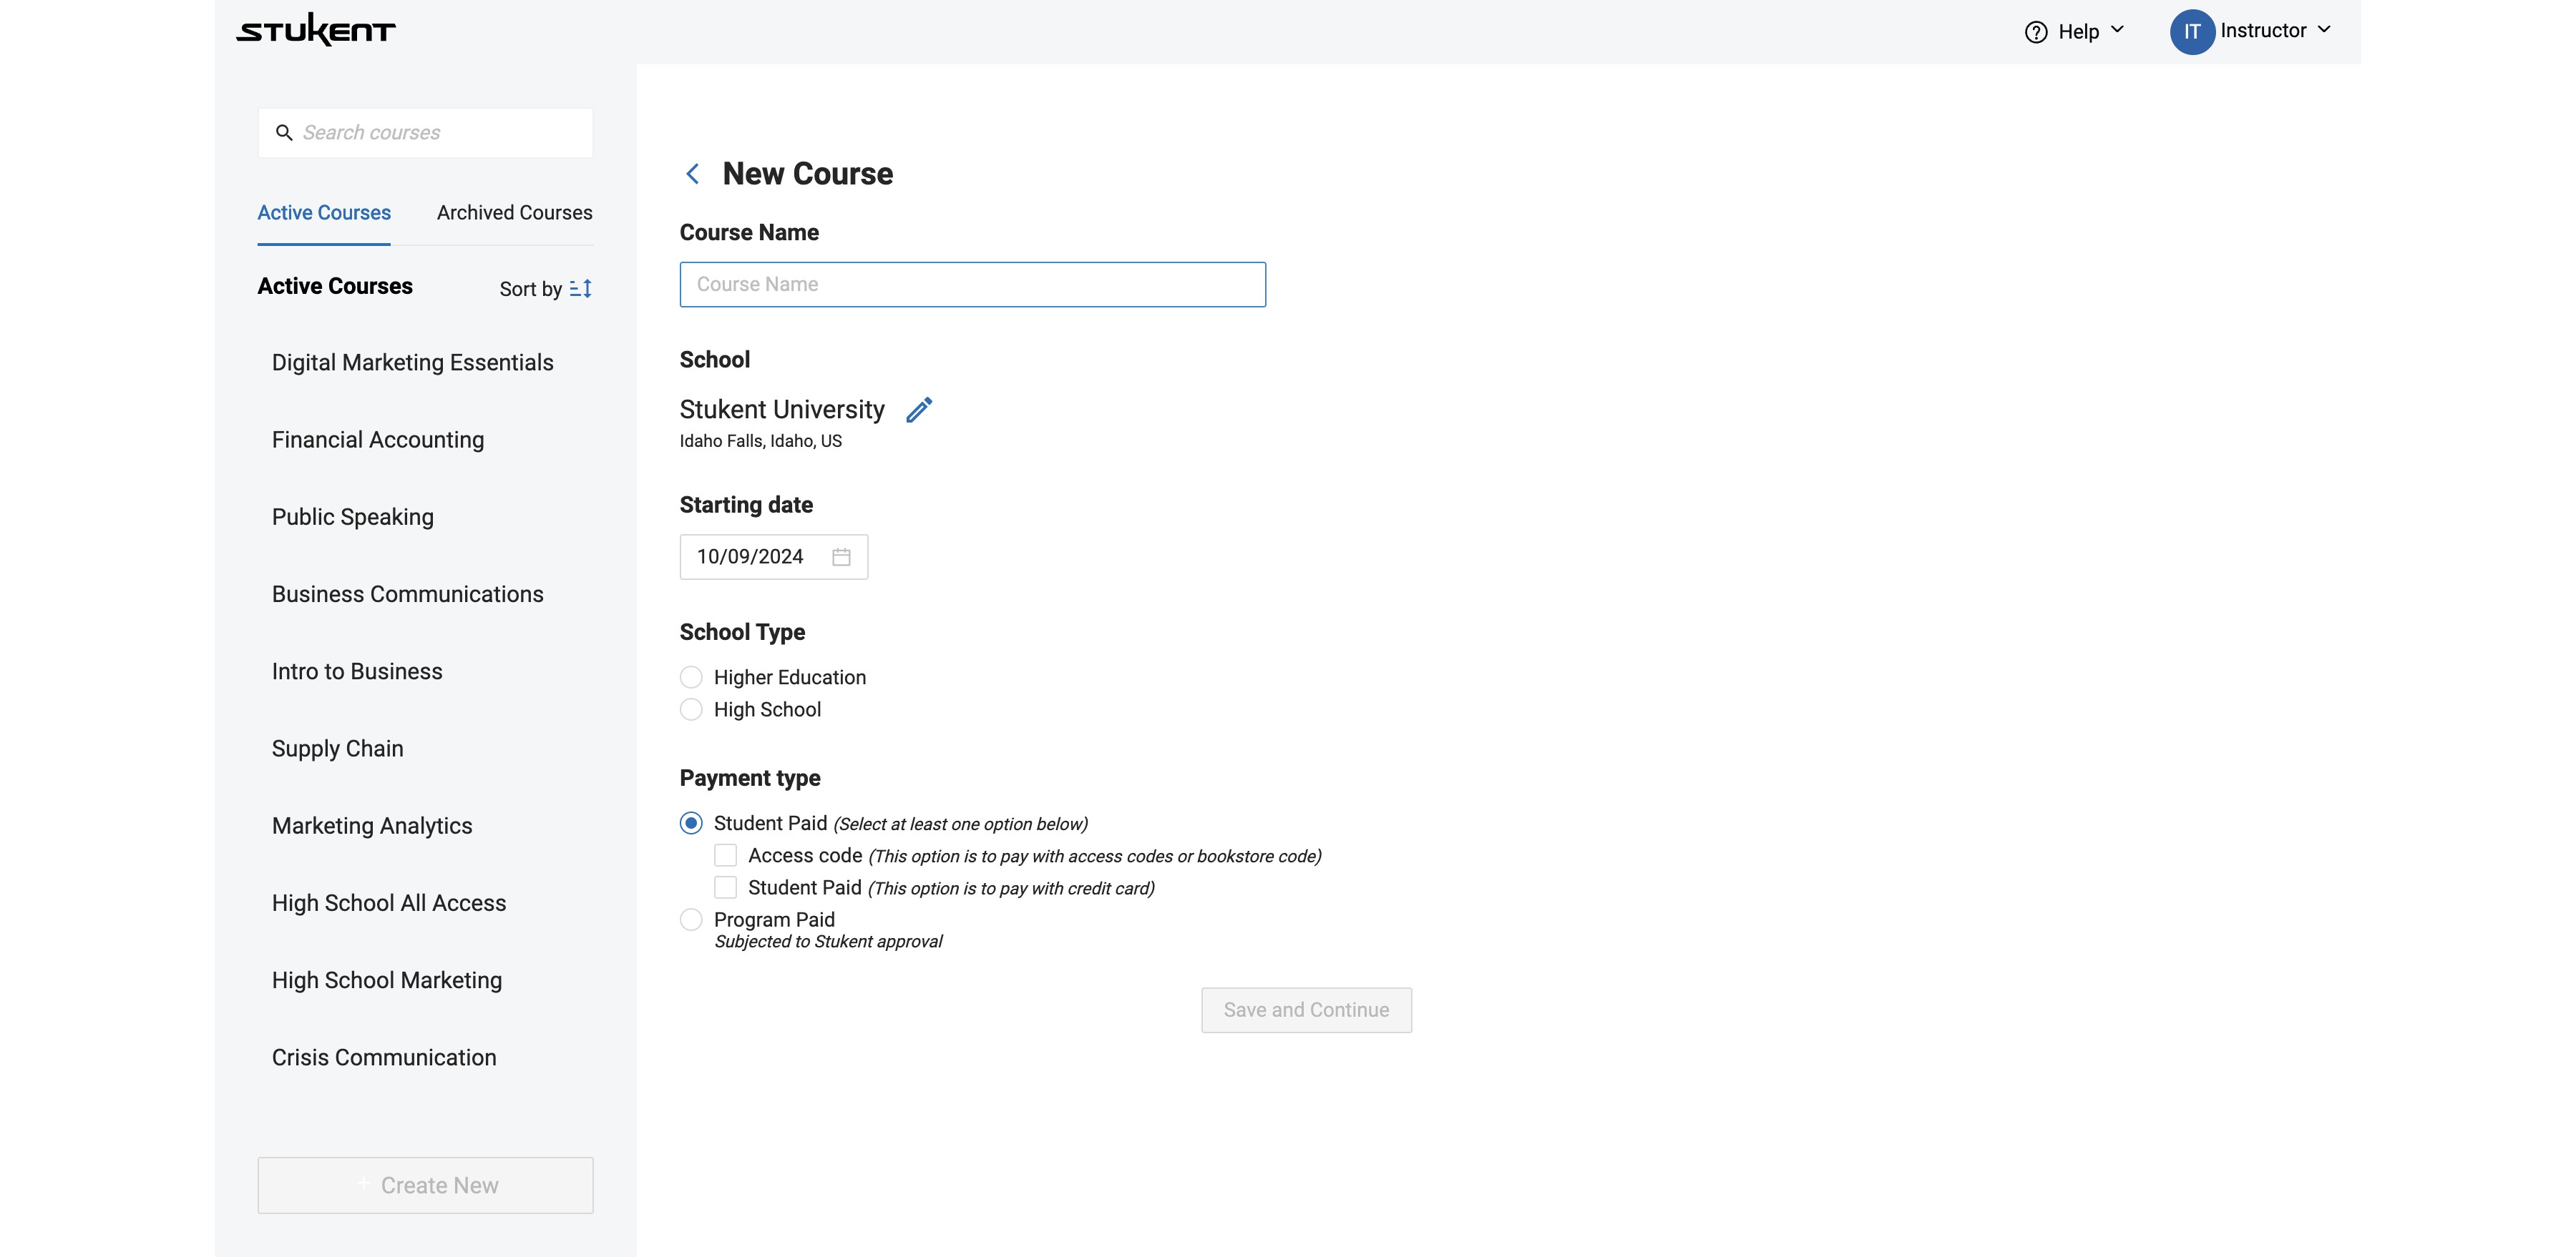Click the back arrow beside New Course
The image size is (2576, 1257).
pos(692,174)
